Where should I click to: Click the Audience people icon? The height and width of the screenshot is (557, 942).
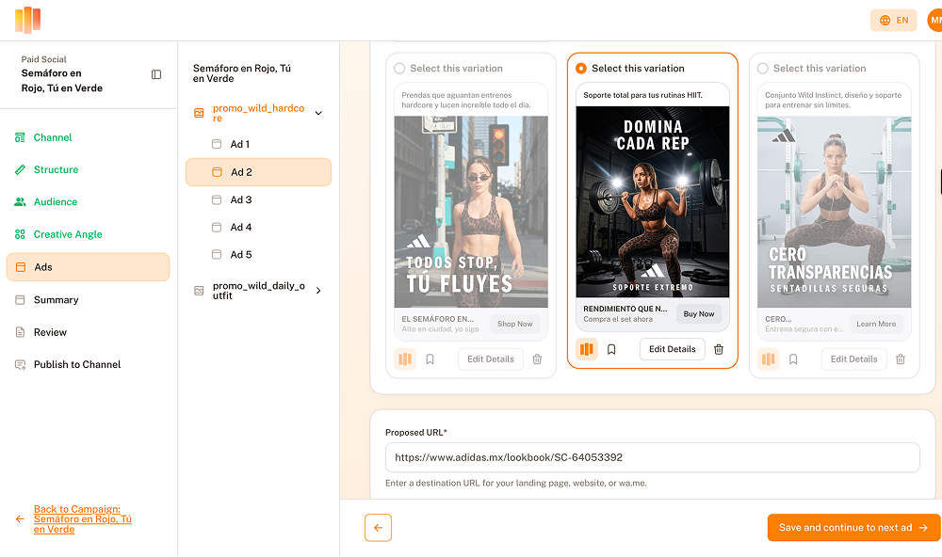20,202
